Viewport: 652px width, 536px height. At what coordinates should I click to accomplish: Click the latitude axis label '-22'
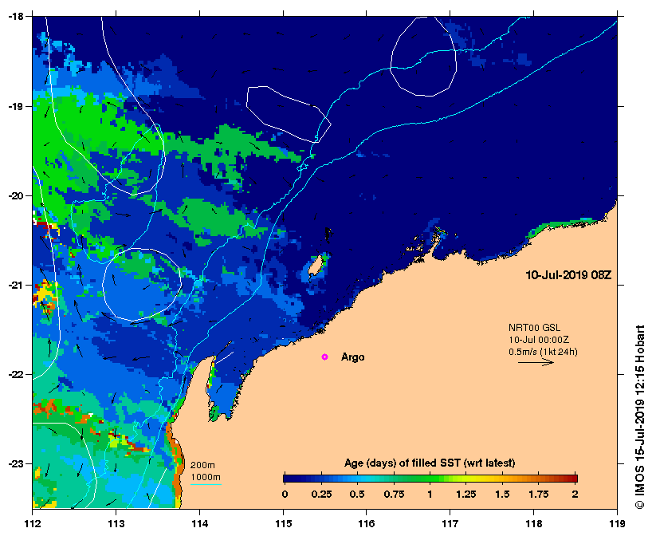(14, 375)
